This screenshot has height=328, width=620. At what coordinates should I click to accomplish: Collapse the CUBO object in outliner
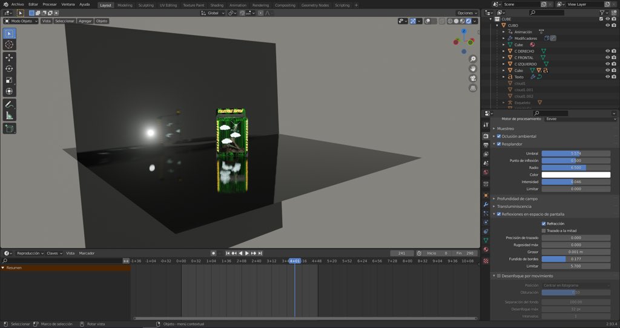(498, 25)
